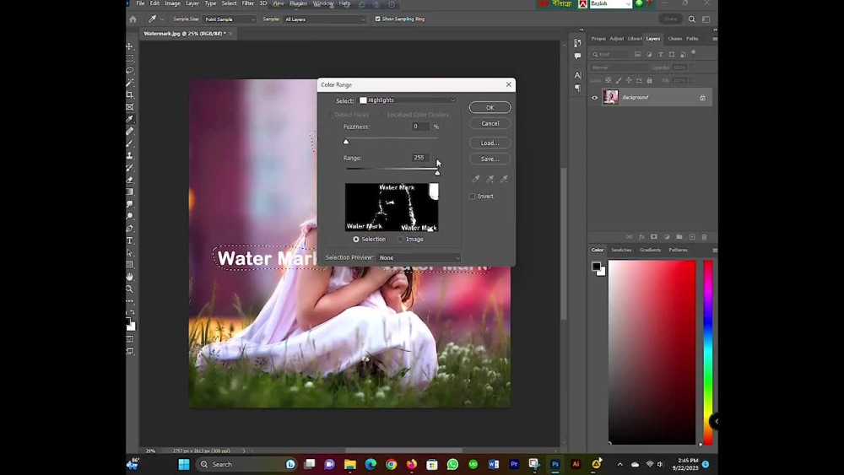Close the Color Range dialog
Image resolution: width=844 pixels, height=475 pixels.
(x=509, y=84)
